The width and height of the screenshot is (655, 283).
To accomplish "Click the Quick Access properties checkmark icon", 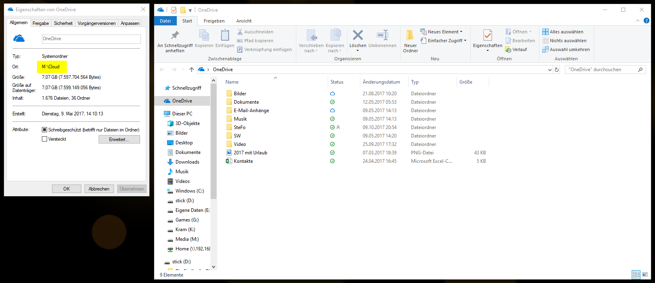I will [x=174, y=10].
